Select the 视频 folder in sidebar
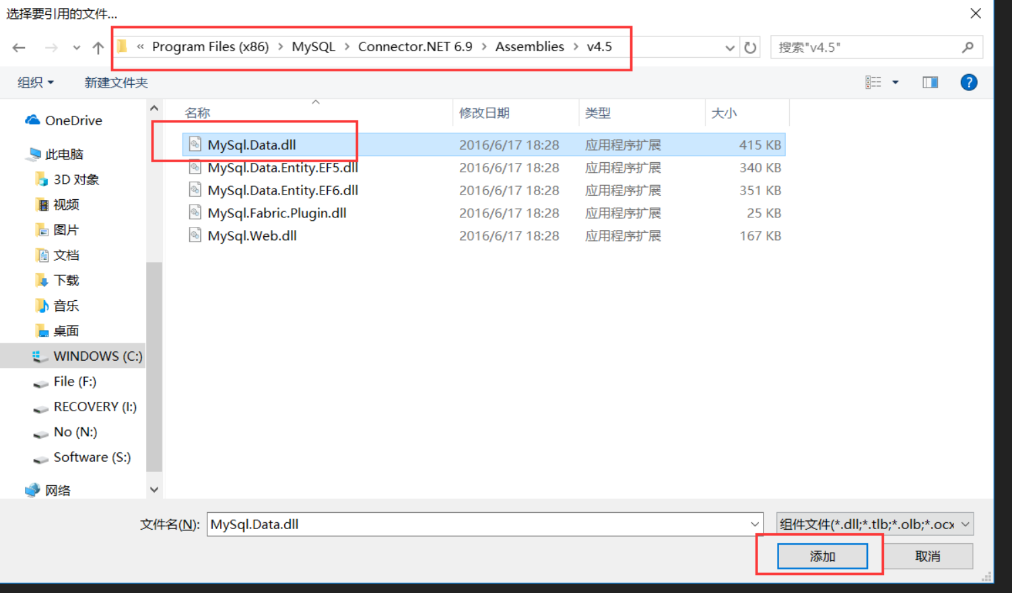1012x593 pixels. tap(66, 205)
